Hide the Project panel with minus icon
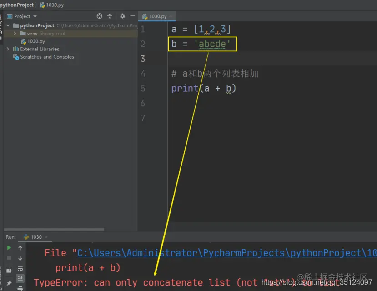 (132, 16)
